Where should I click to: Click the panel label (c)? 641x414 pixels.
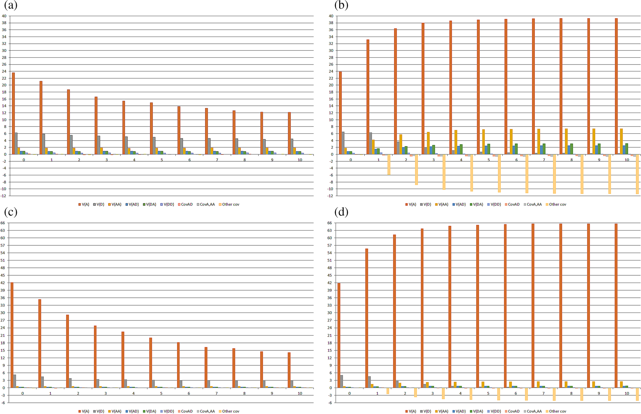[11, 212]
